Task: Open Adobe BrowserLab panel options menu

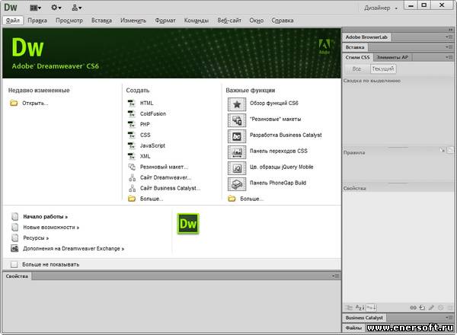Action: (449, 37)
